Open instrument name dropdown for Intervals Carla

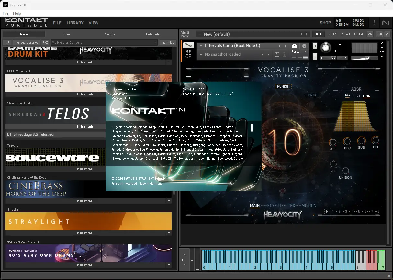click(201, 46)
